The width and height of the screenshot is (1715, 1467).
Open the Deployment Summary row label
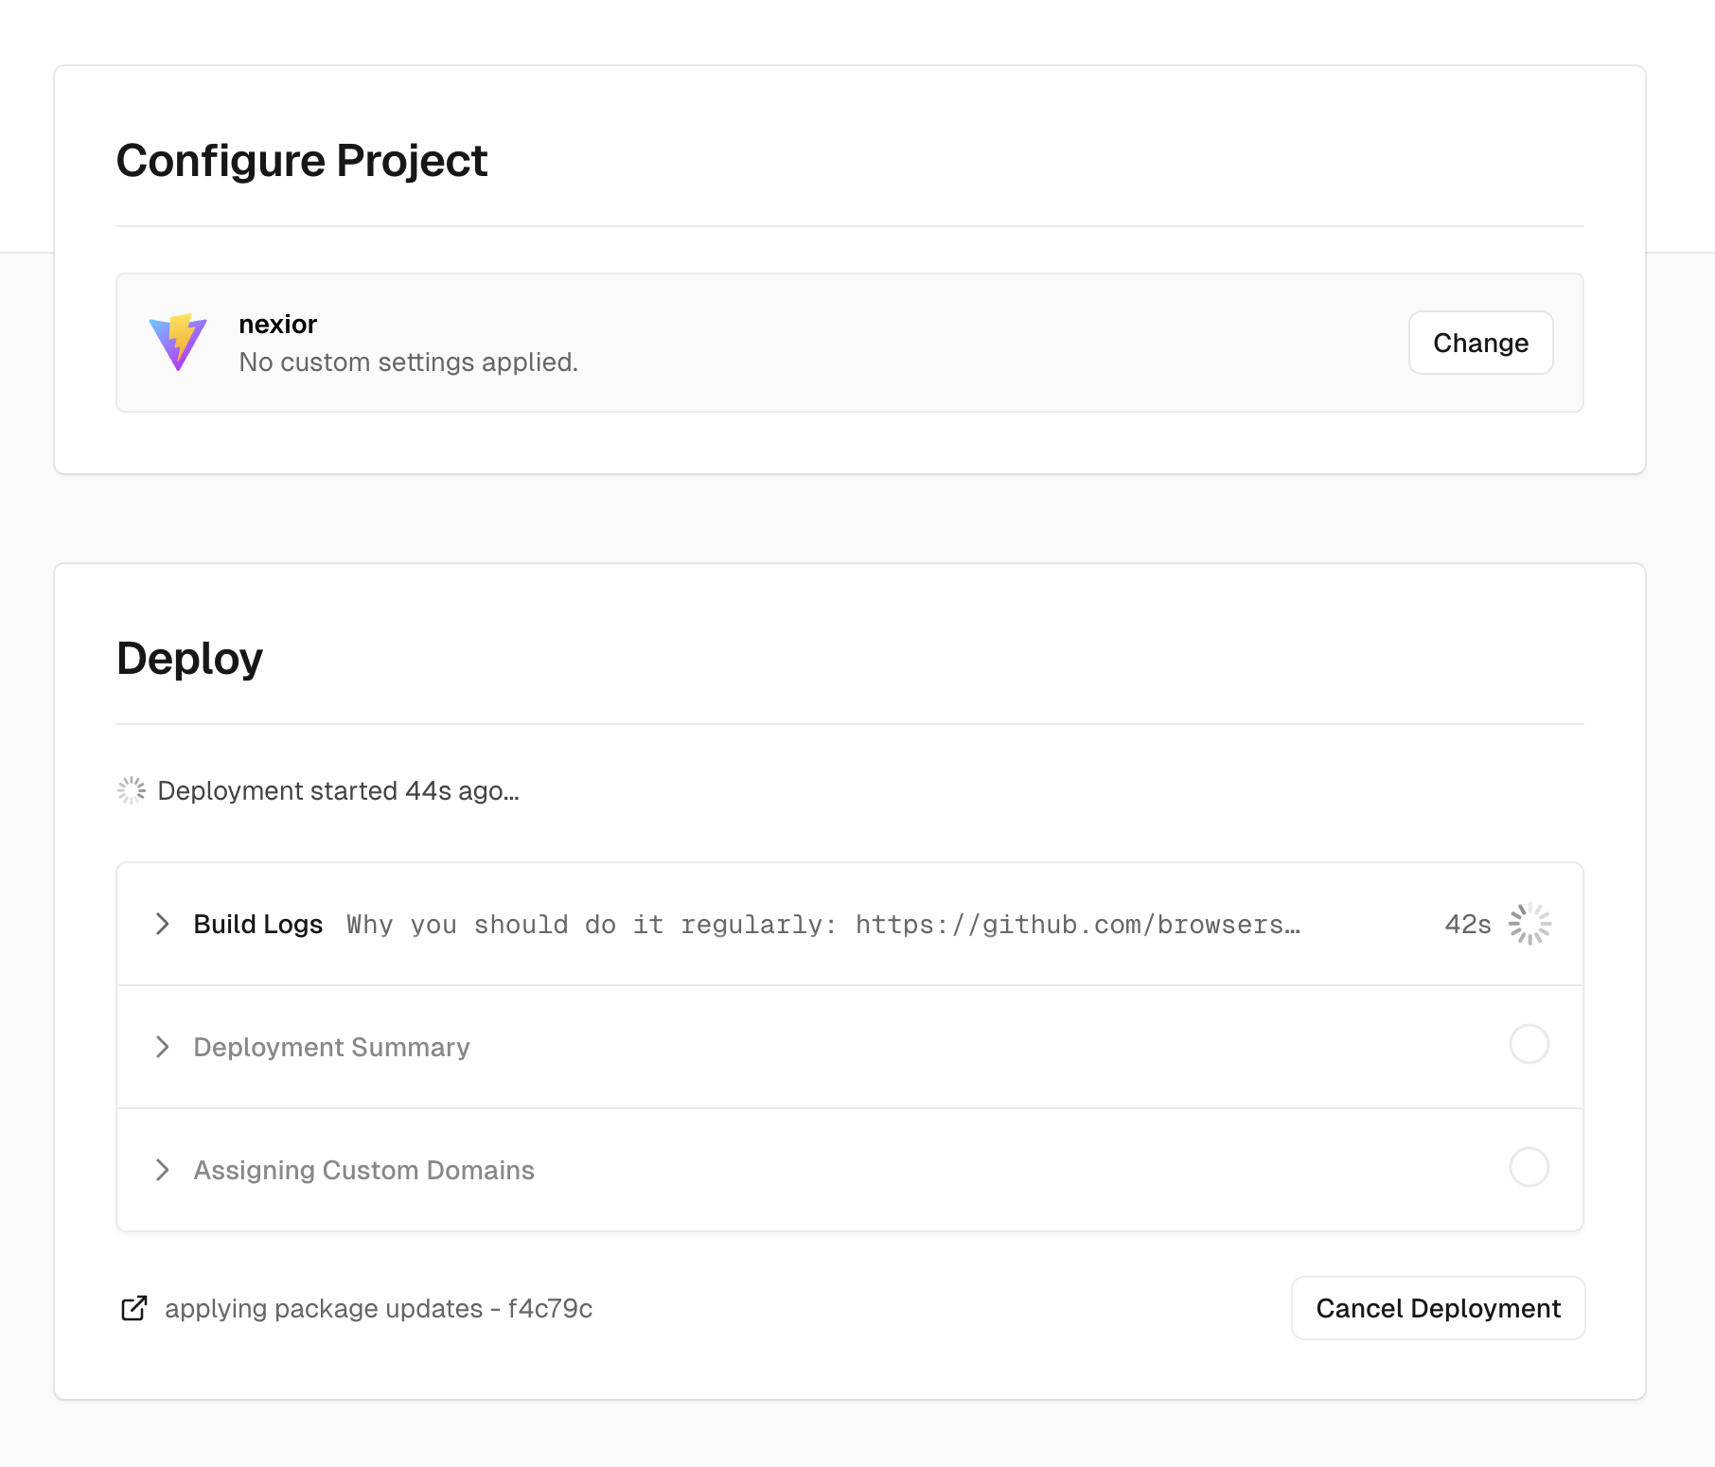[331, 1047]
